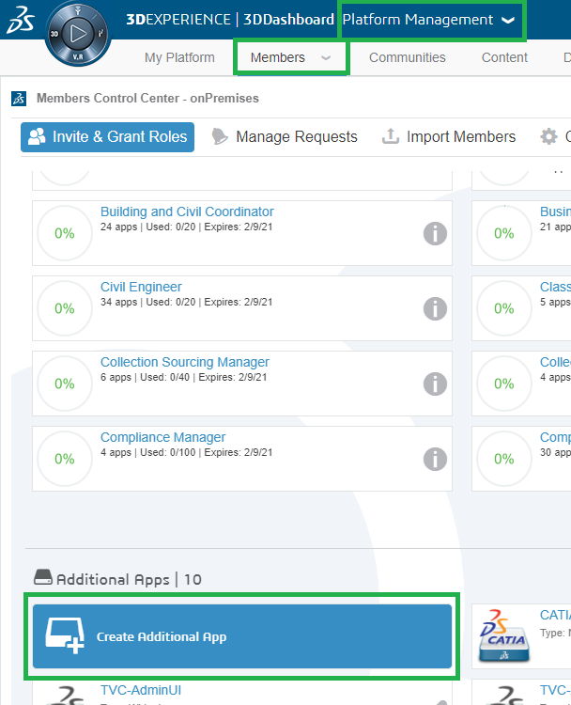Switch to the Communities tab
The width and height of the screenshot is (571, 705).
click(407, 57)
